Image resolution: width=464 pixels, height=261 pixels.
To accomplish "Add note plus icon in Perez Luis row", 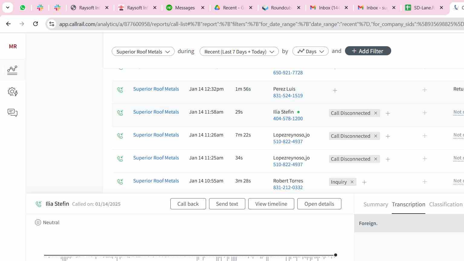I will pyautogui.click(x=425, y=90).
